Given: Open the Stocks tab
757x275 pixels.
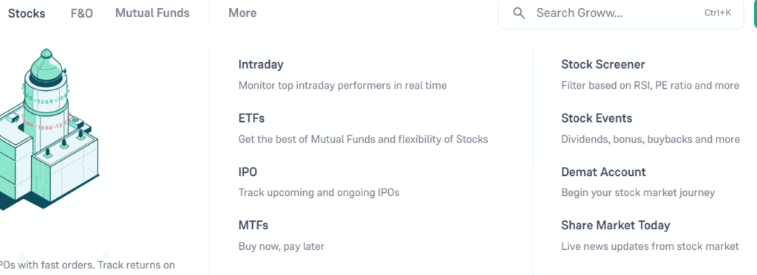Looking at the screenshot, I should click(x=27, y=13).
